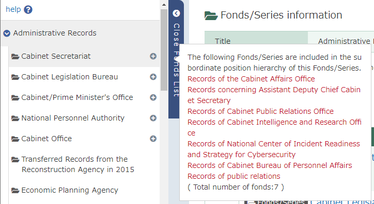This screenshot has height=204, width=374.
Task: Click the help text link
Action: coord(13,9)
